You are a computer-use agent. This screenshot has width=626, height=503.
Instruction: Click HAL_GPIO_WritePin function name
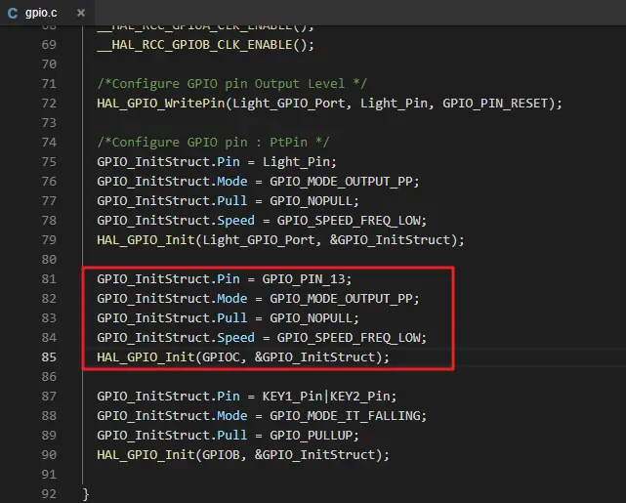(x=161, y=104)
